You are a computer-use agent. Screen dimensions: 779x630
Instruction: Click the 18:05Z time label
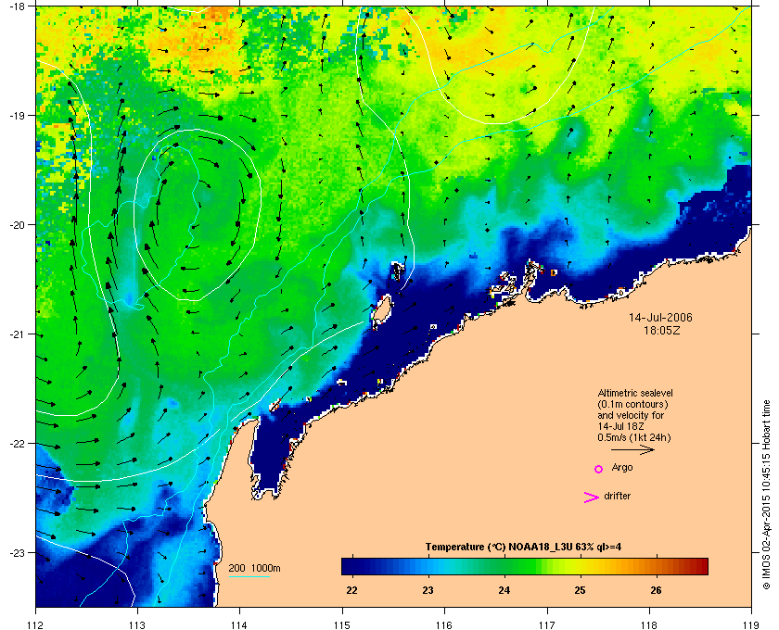coord(662,330)
